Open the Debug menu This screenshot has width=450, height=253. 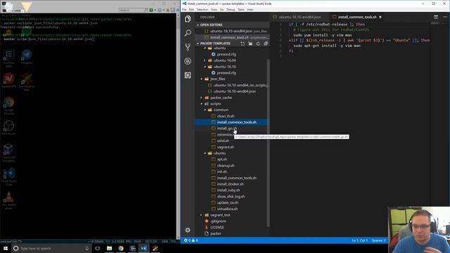231,9
